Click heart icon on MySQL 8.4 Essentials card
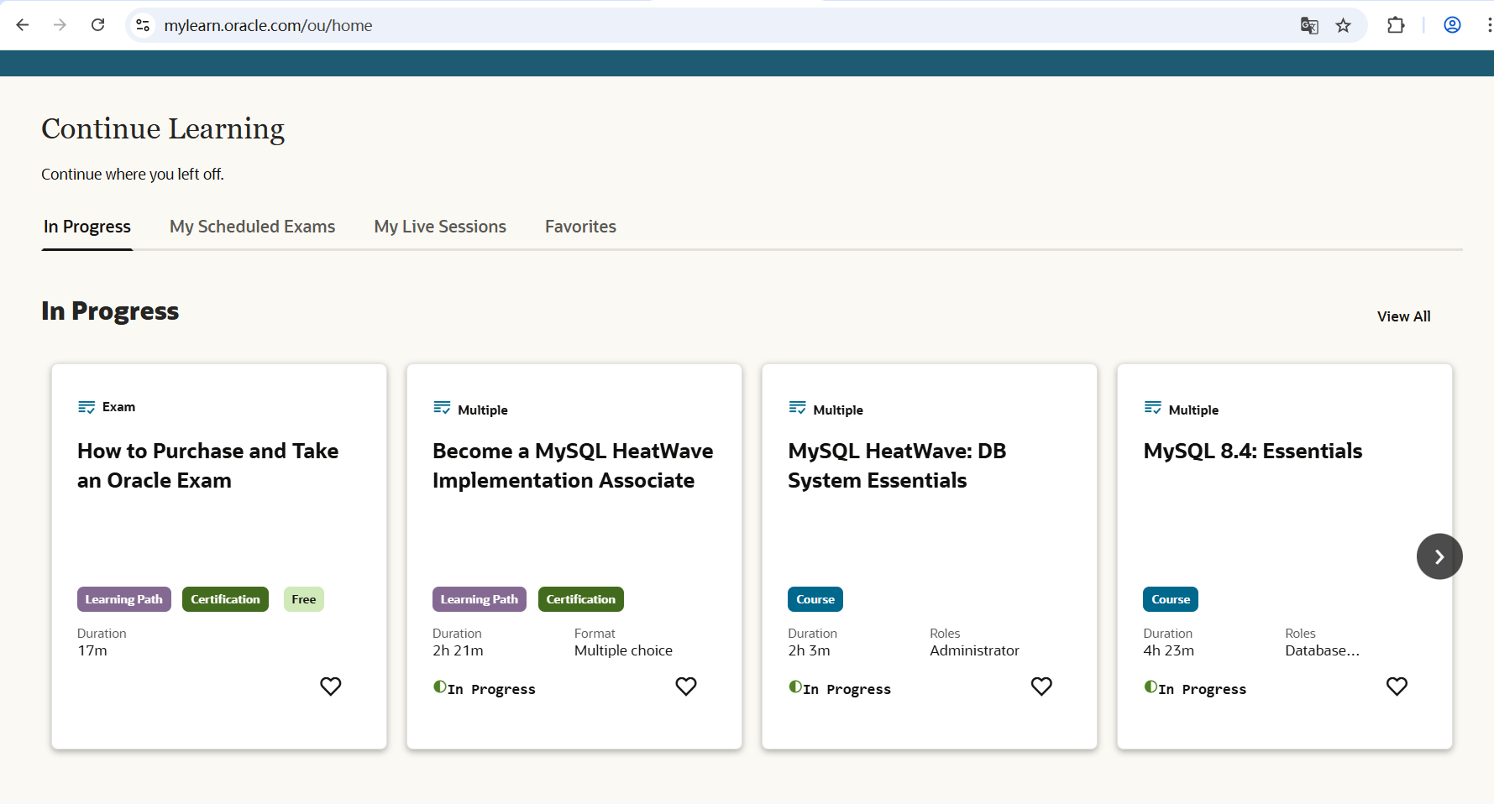 pos(1397,687)
